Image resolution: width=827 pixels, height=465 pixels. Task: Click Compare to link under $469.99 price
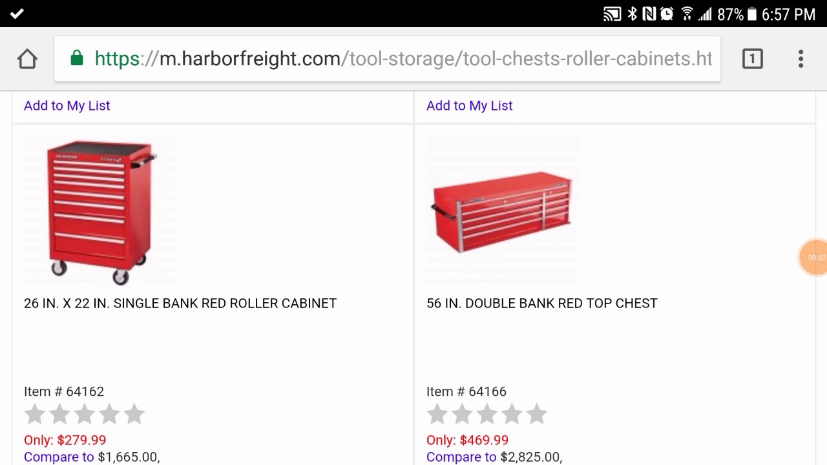point(461,457)
